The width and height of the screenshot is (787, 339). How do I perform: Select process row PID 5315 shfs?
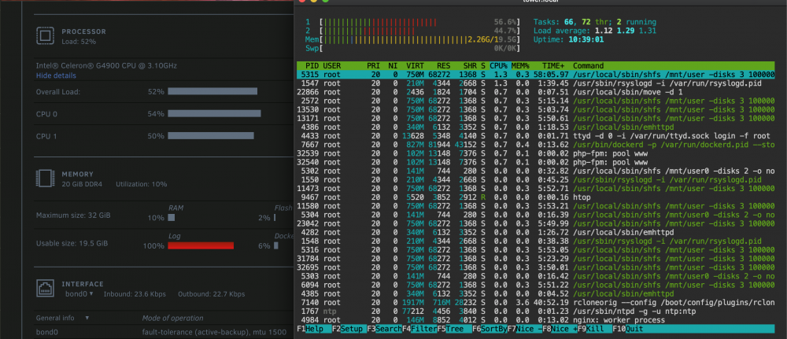click(535, 74)
